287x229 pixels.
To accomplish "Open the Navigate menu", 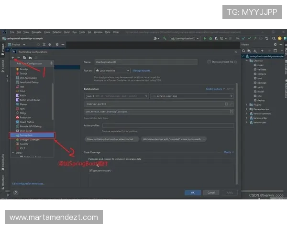I will (x=36, y=32).
